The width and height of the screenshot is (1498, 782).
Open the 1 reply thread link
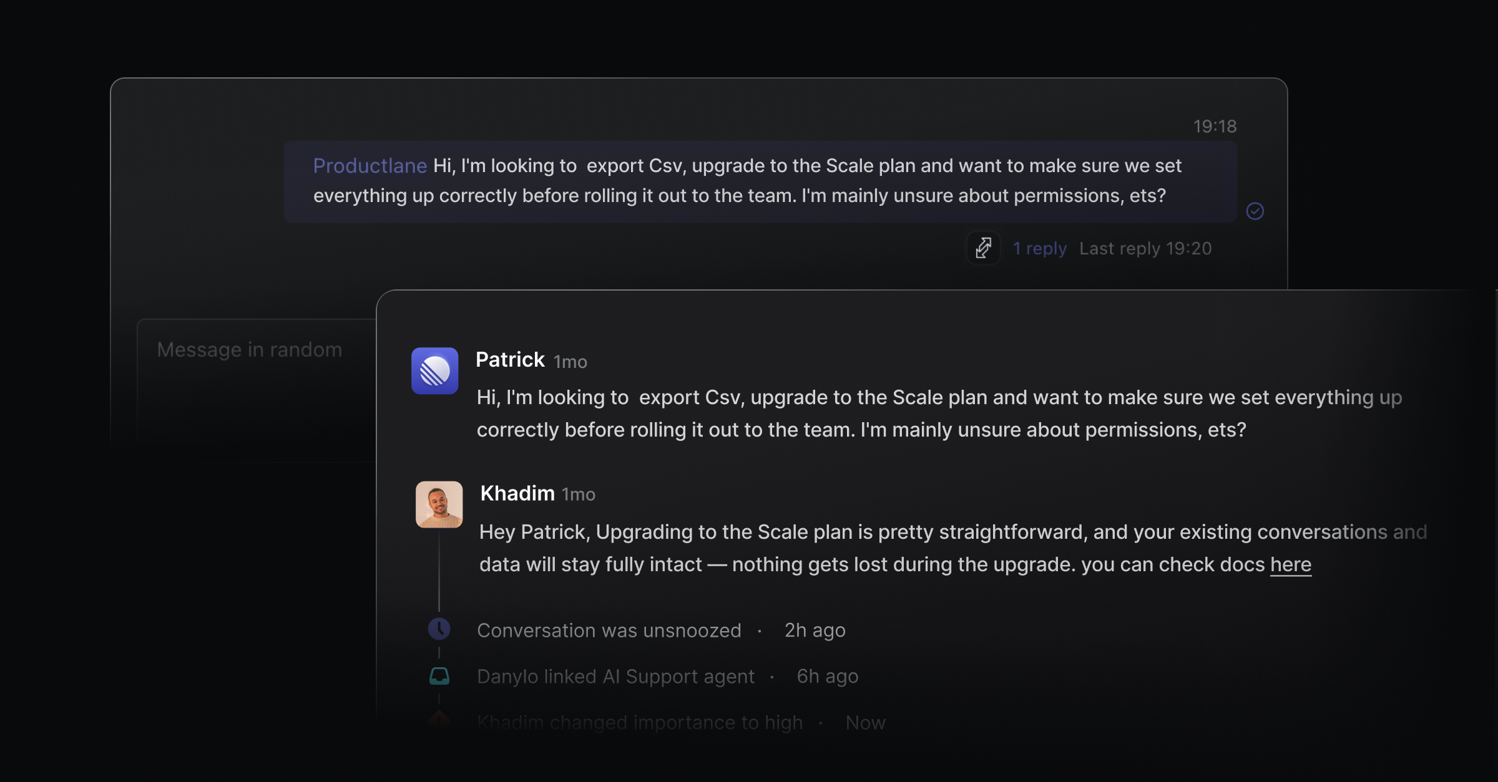[x=1040, y=248]
